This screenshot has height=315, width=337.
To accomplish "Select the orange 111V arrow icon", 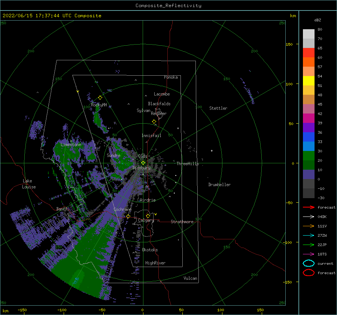I will coord(309,226).
